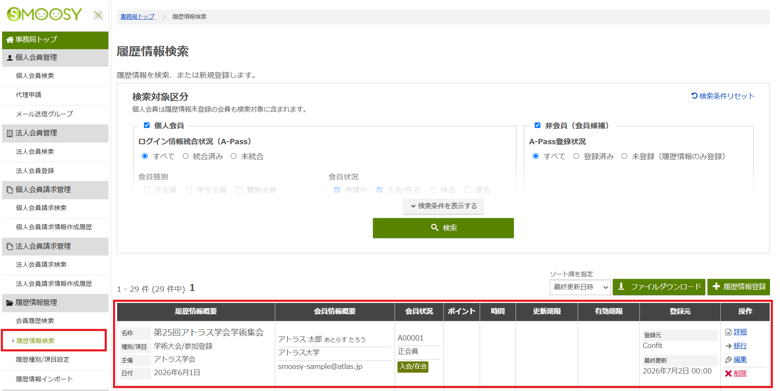Image resolution: width=780 pixels, height=391 pixels.
Task: Open 履歴情報検索 menu item
Action: click(x=54, y=341)
